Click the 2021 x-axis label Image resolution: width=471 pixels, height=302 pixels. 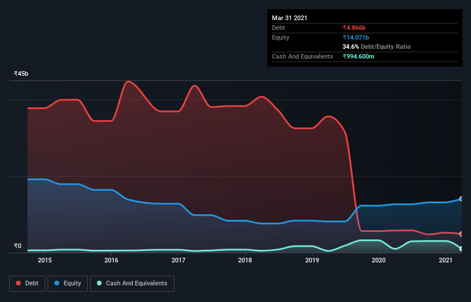(445, 260)
